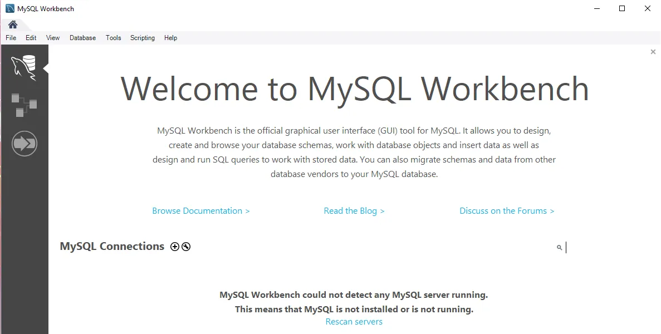
Task: Maximize the MySQL Workbench window
Action: pos(622,8)
